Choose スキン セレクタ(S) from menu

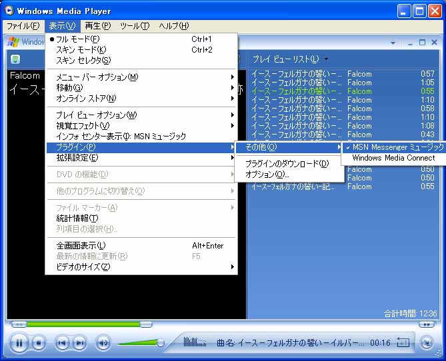point(141,60)
